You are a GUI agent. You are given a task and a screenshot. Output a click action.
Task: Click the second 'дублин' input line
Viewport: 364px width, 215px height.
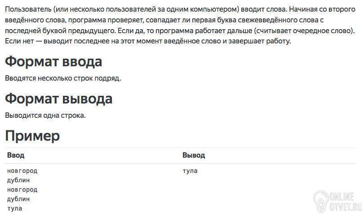(x=18, y=199)
